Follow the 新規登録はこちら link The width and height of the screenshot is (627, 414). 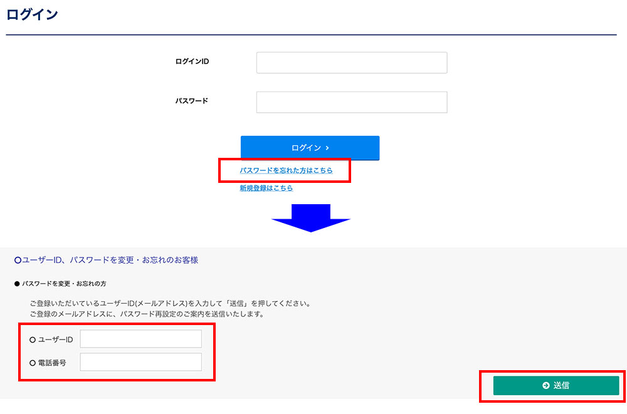click(x=266, y=188)
